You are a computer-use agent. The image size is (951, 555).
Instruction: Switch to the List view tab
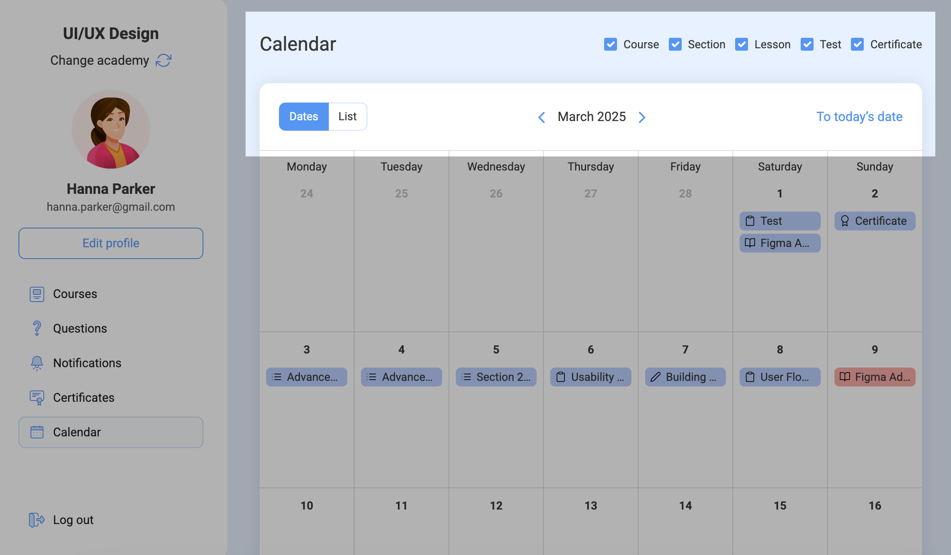click(347, 117)
